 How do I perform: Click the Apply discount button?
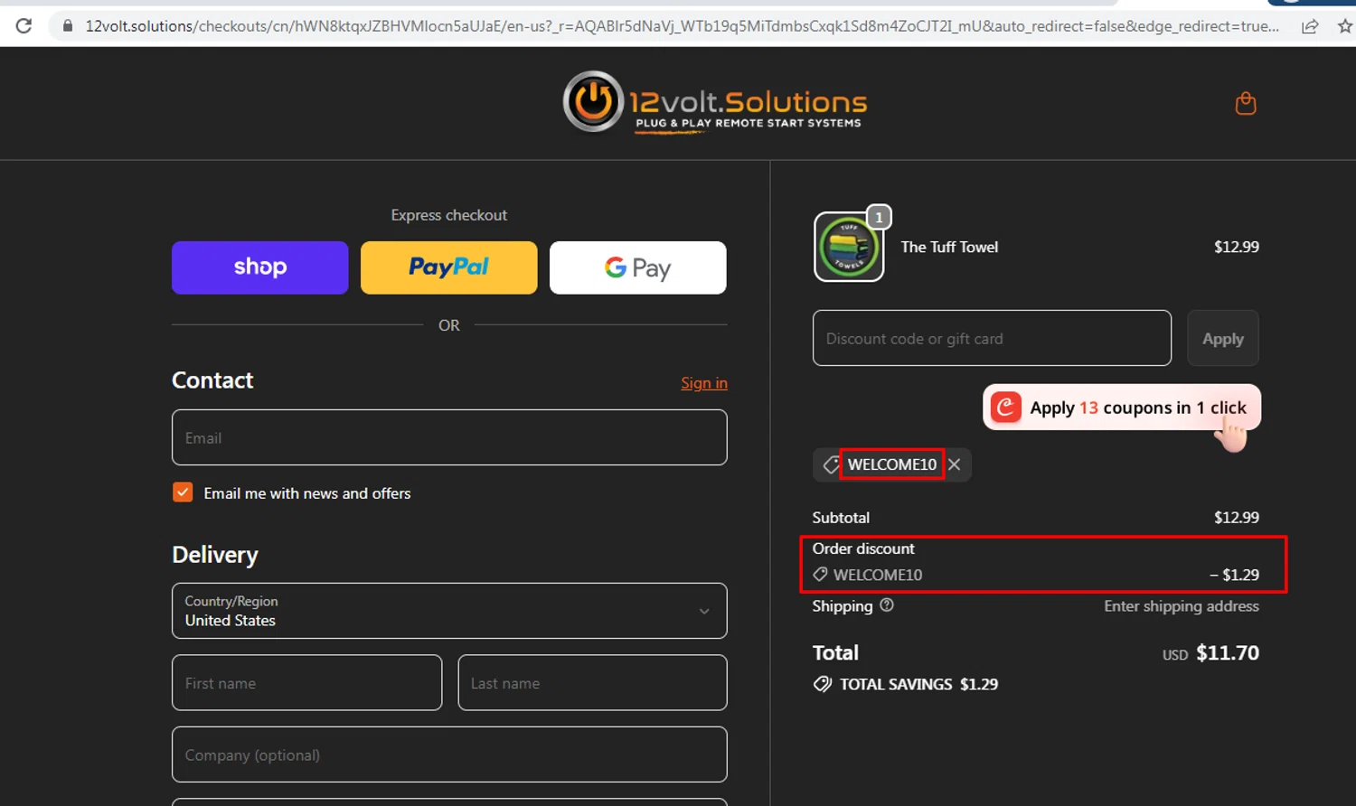(x=1222, y=338)
